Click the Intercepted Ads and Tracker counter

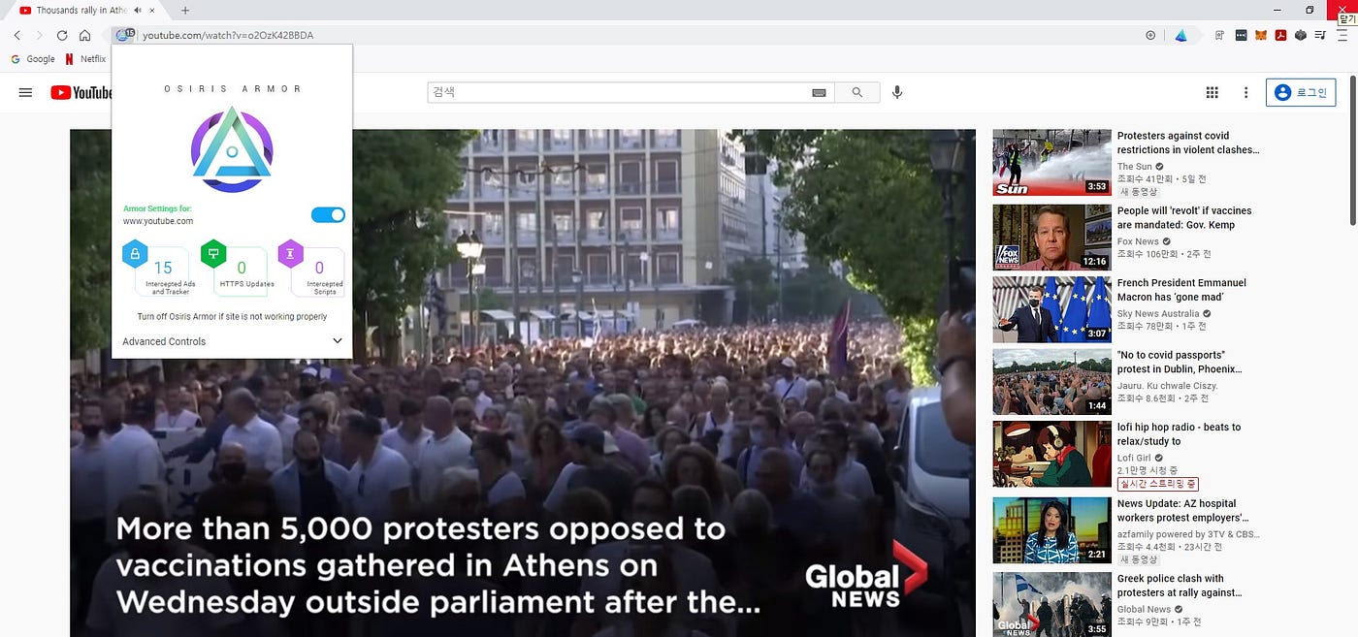162,272
